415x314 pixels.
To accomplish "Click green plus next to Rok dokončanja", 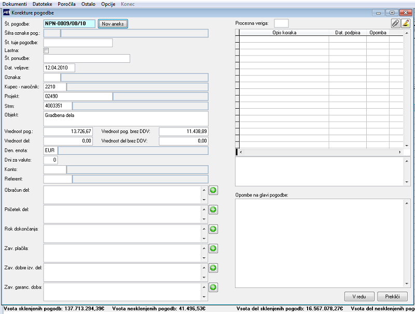I will 213,229.
